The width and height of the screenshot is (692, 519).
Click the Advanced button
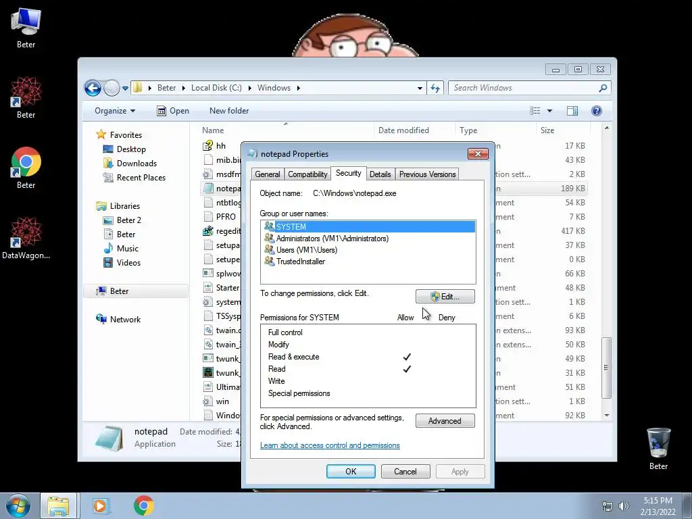[x=445, y=421]
